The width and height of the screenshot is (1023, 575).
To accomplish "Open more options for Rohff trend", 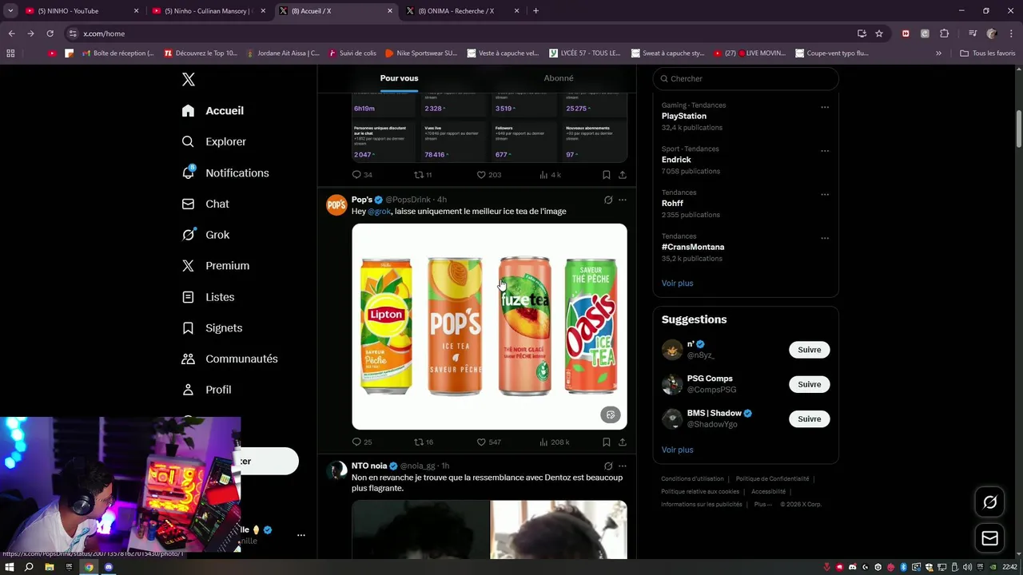I will (825, 194).
